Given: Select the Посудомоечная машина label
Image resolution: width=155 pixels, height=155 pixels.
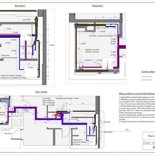Looking at the screenshot, I should pyautogui.click(x=64, y=98).
